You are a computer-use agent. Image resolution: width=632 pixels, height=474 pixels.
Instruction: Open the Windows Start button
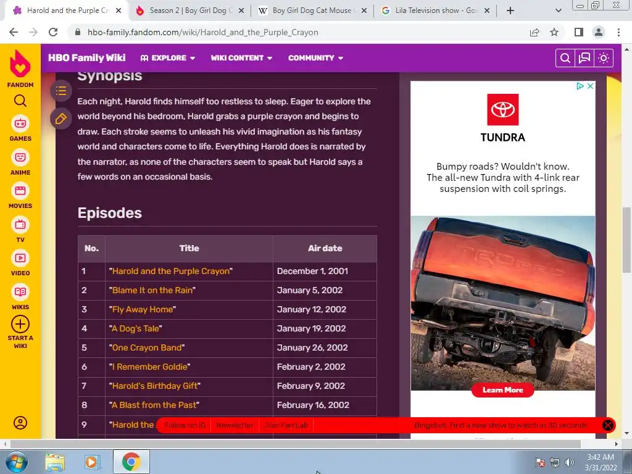click(x=16, y=462)
